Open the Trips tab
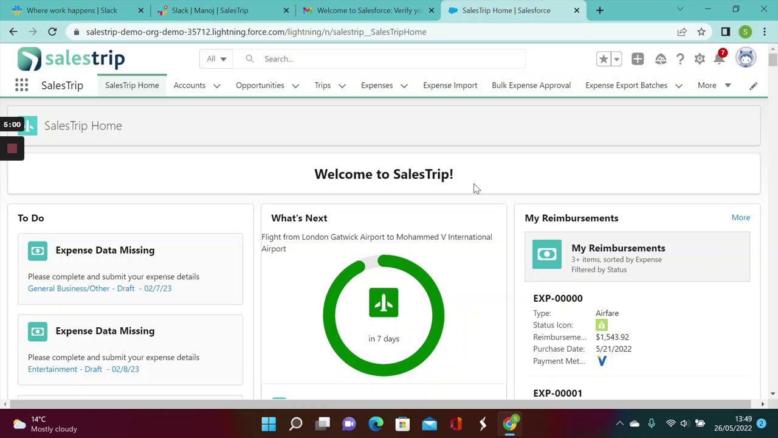 coord(323,85)
